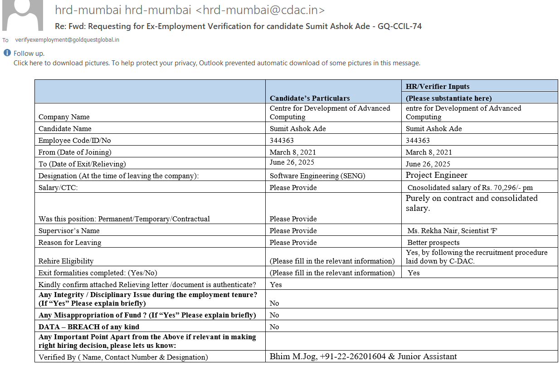Click the No answer for Integrity / Disciplinary Issue

[274, 303]
